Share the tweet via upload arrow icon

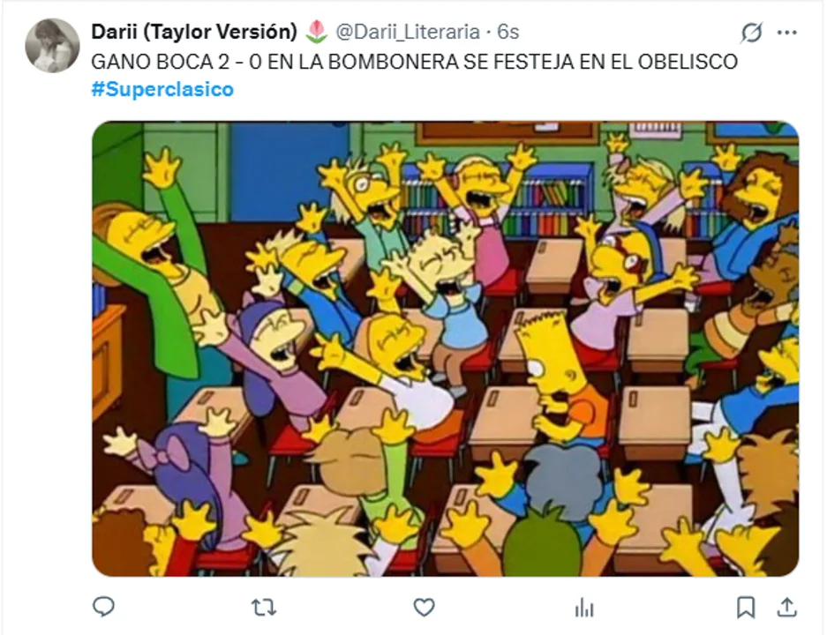tap(787, 607)
